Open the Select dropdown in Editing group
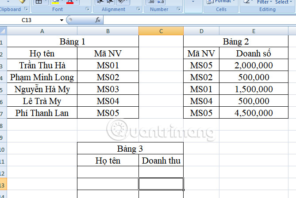The image size is (296, 198). pyautogui.click(x=283, y=2)
